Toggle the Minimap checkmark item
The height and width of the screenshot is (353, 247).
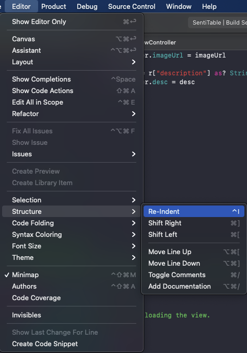tap(73, 275)
